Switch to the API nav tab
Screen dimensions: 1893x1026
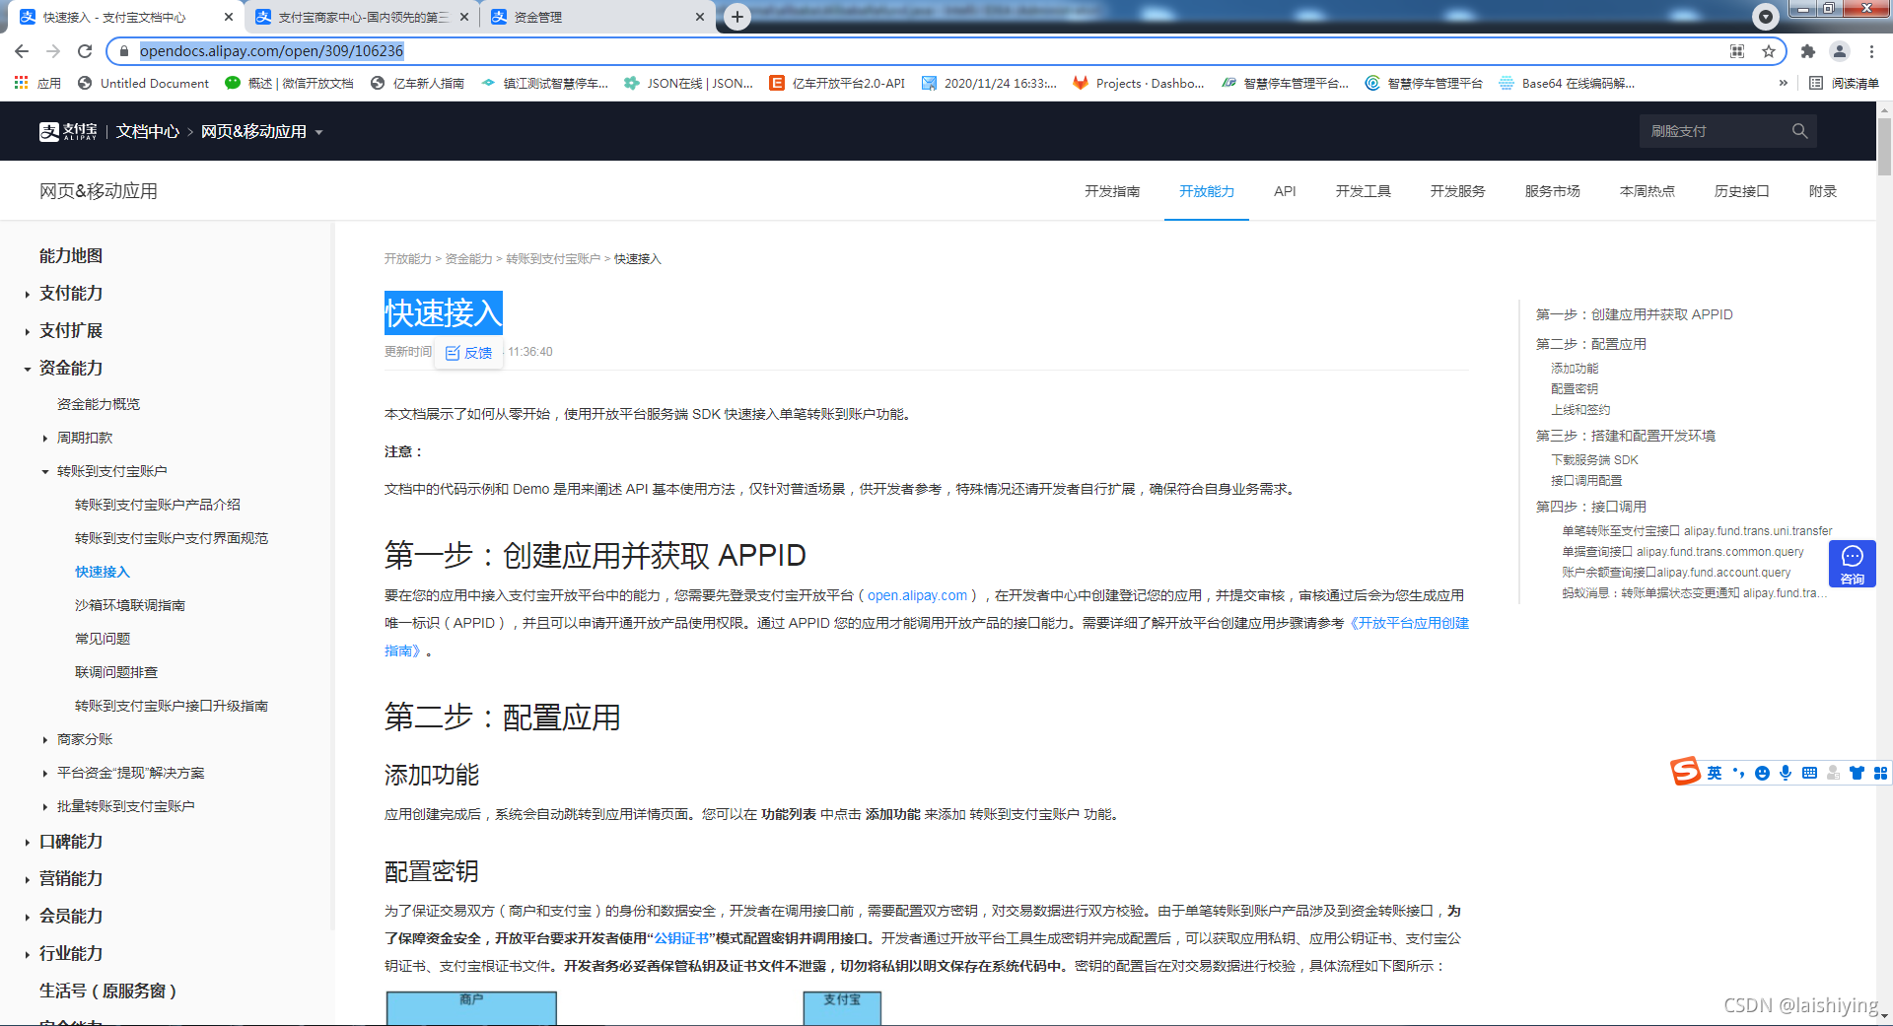click(x=1285, y=191)
